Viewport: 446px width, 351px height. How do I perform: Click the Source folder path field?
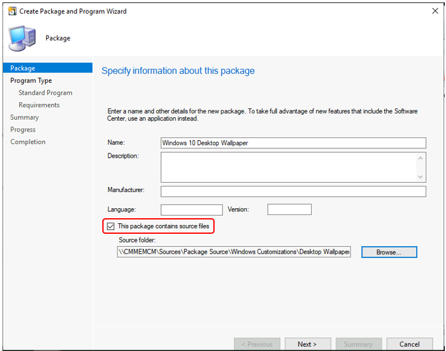(x=234, y=252)
